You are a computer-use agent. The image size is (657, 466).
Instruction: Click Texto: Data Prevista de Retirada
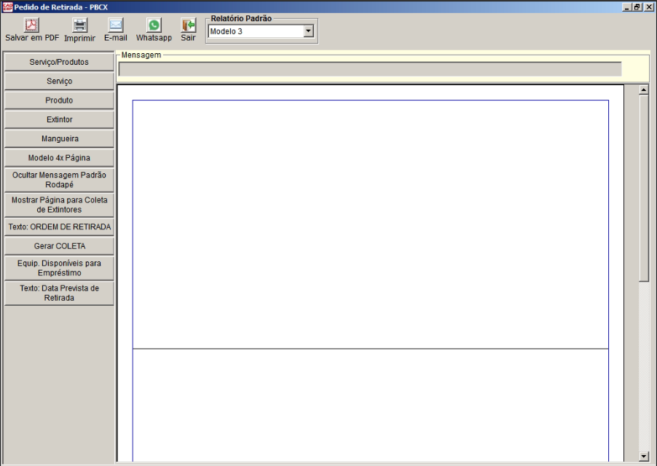(x=59, y=293)
